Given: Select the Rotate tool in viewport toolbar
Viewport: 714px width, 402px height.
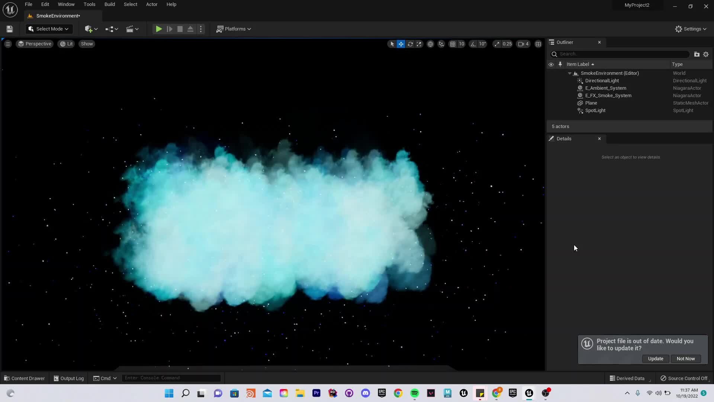Looking at the screenshot, I should point(410,44).
